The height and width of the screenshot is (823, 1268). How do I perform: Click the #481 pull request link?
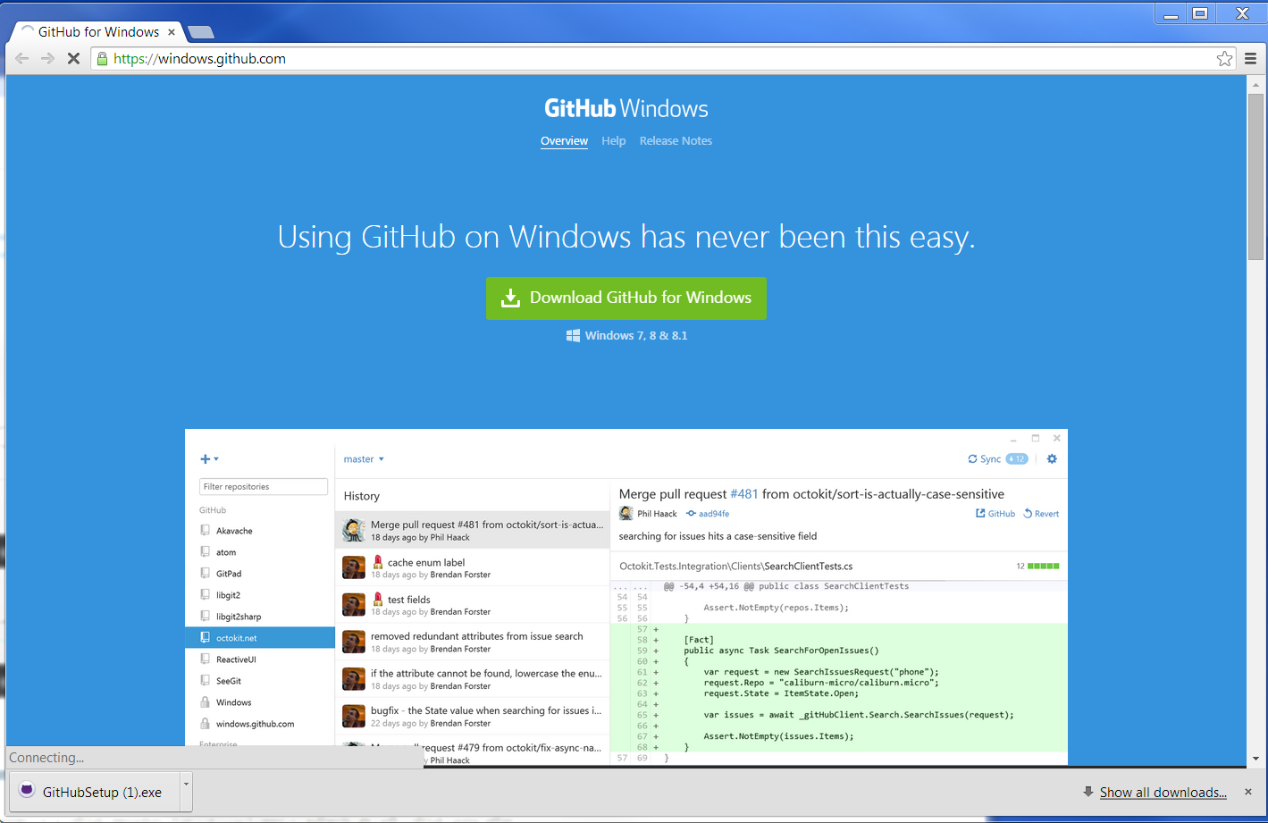point(744,494)
